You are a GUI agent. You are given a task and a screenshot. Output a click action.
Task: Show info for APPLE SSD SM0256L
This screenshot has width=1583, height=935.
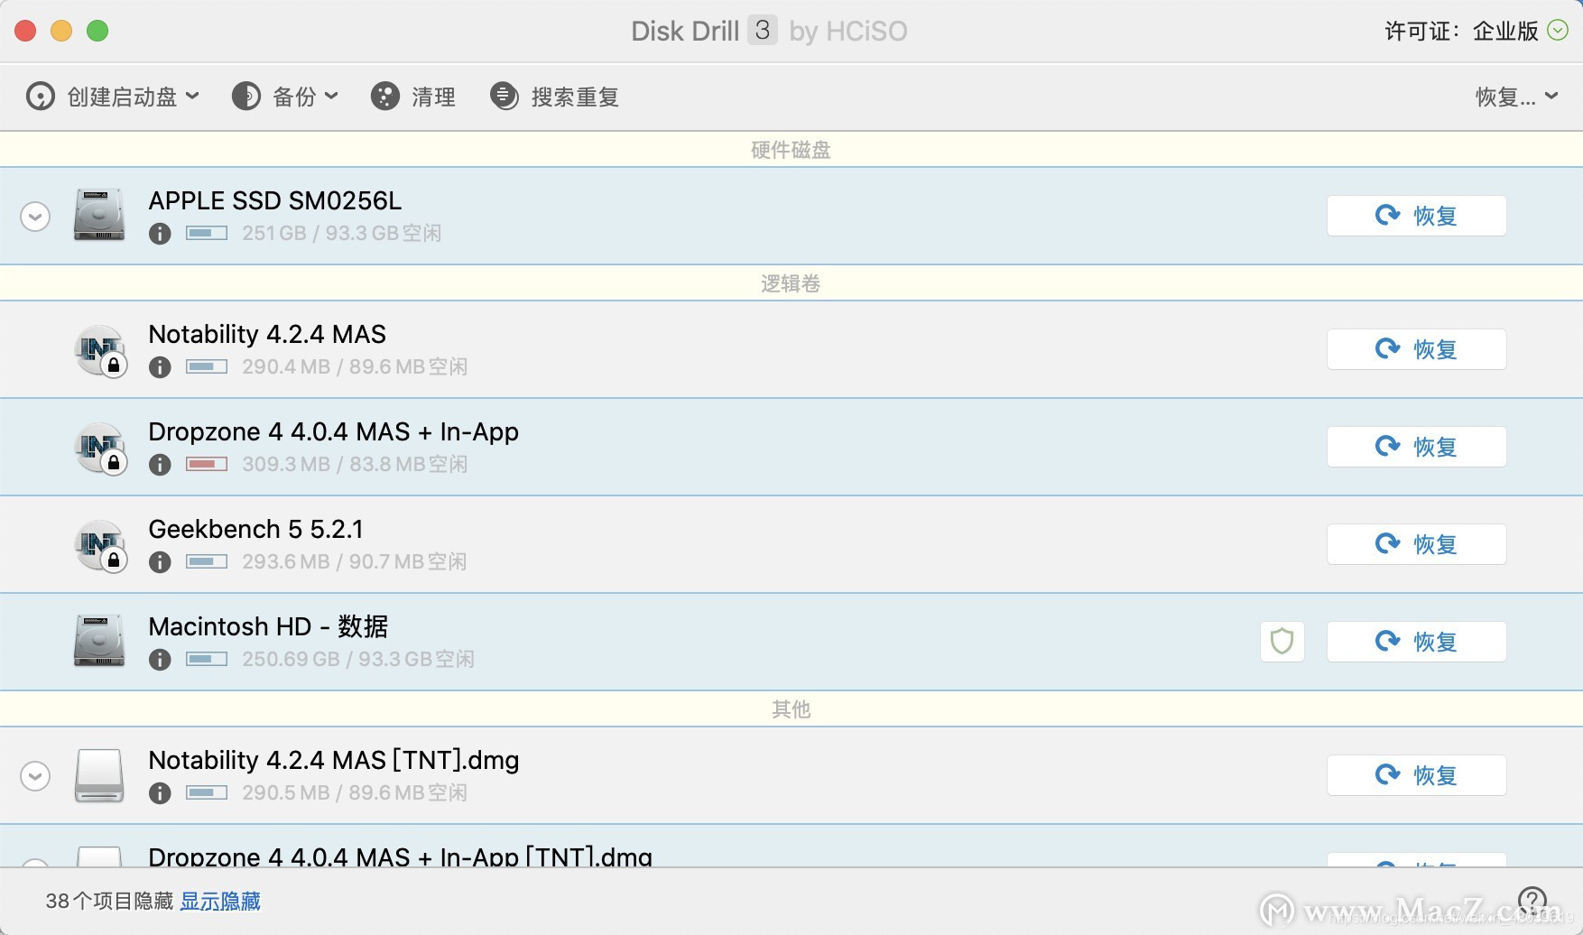pyautogui.click(x=160, y=234)
